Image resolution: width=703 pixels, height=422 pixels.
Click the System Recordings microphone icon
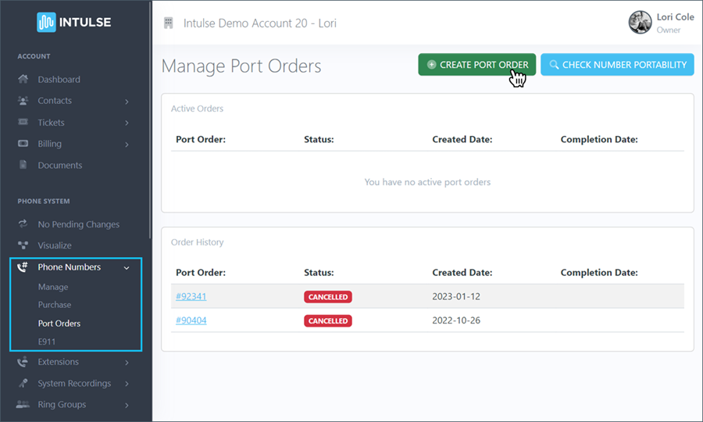(x=23, y=383)
